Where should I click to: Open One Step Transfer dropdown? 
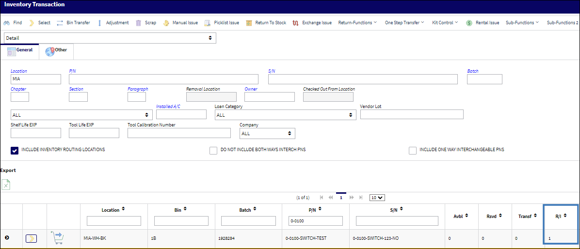(x=404, y=23)
